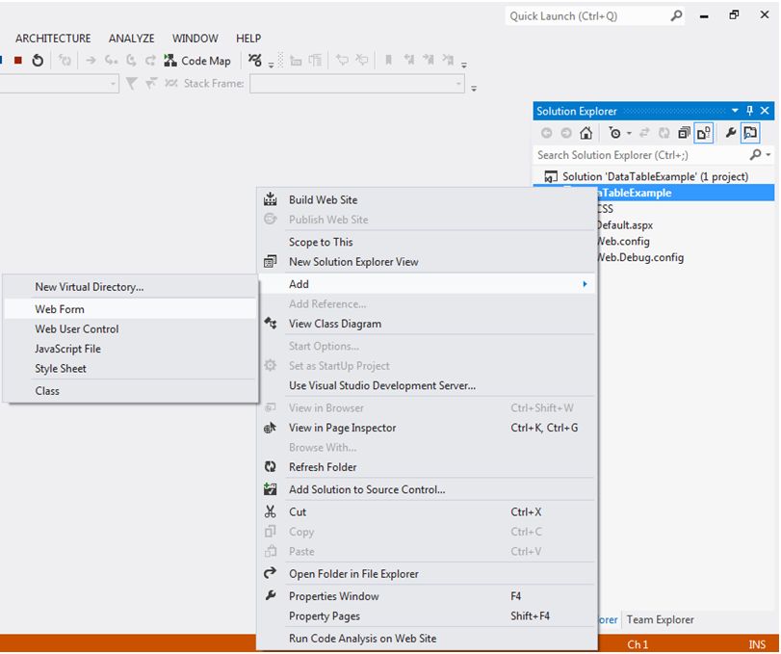Click the Restart debugging icon
Image resolution: width=781 pixels, height=654 pixels.
pyautogui.click(x=38, y=61)
